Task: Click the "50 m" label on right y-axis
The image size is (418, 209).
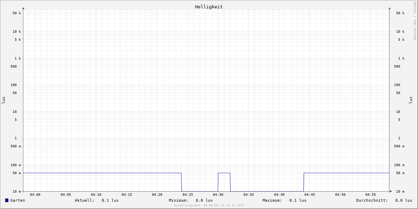Action: (400, 173)
